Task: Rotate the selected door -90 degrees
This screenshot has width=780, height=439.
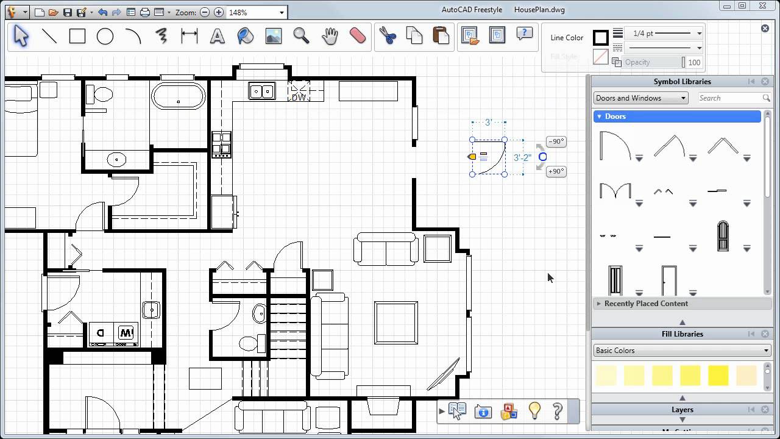Action: point(555,141)
